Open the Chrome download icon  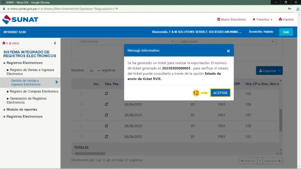point(297,9)
